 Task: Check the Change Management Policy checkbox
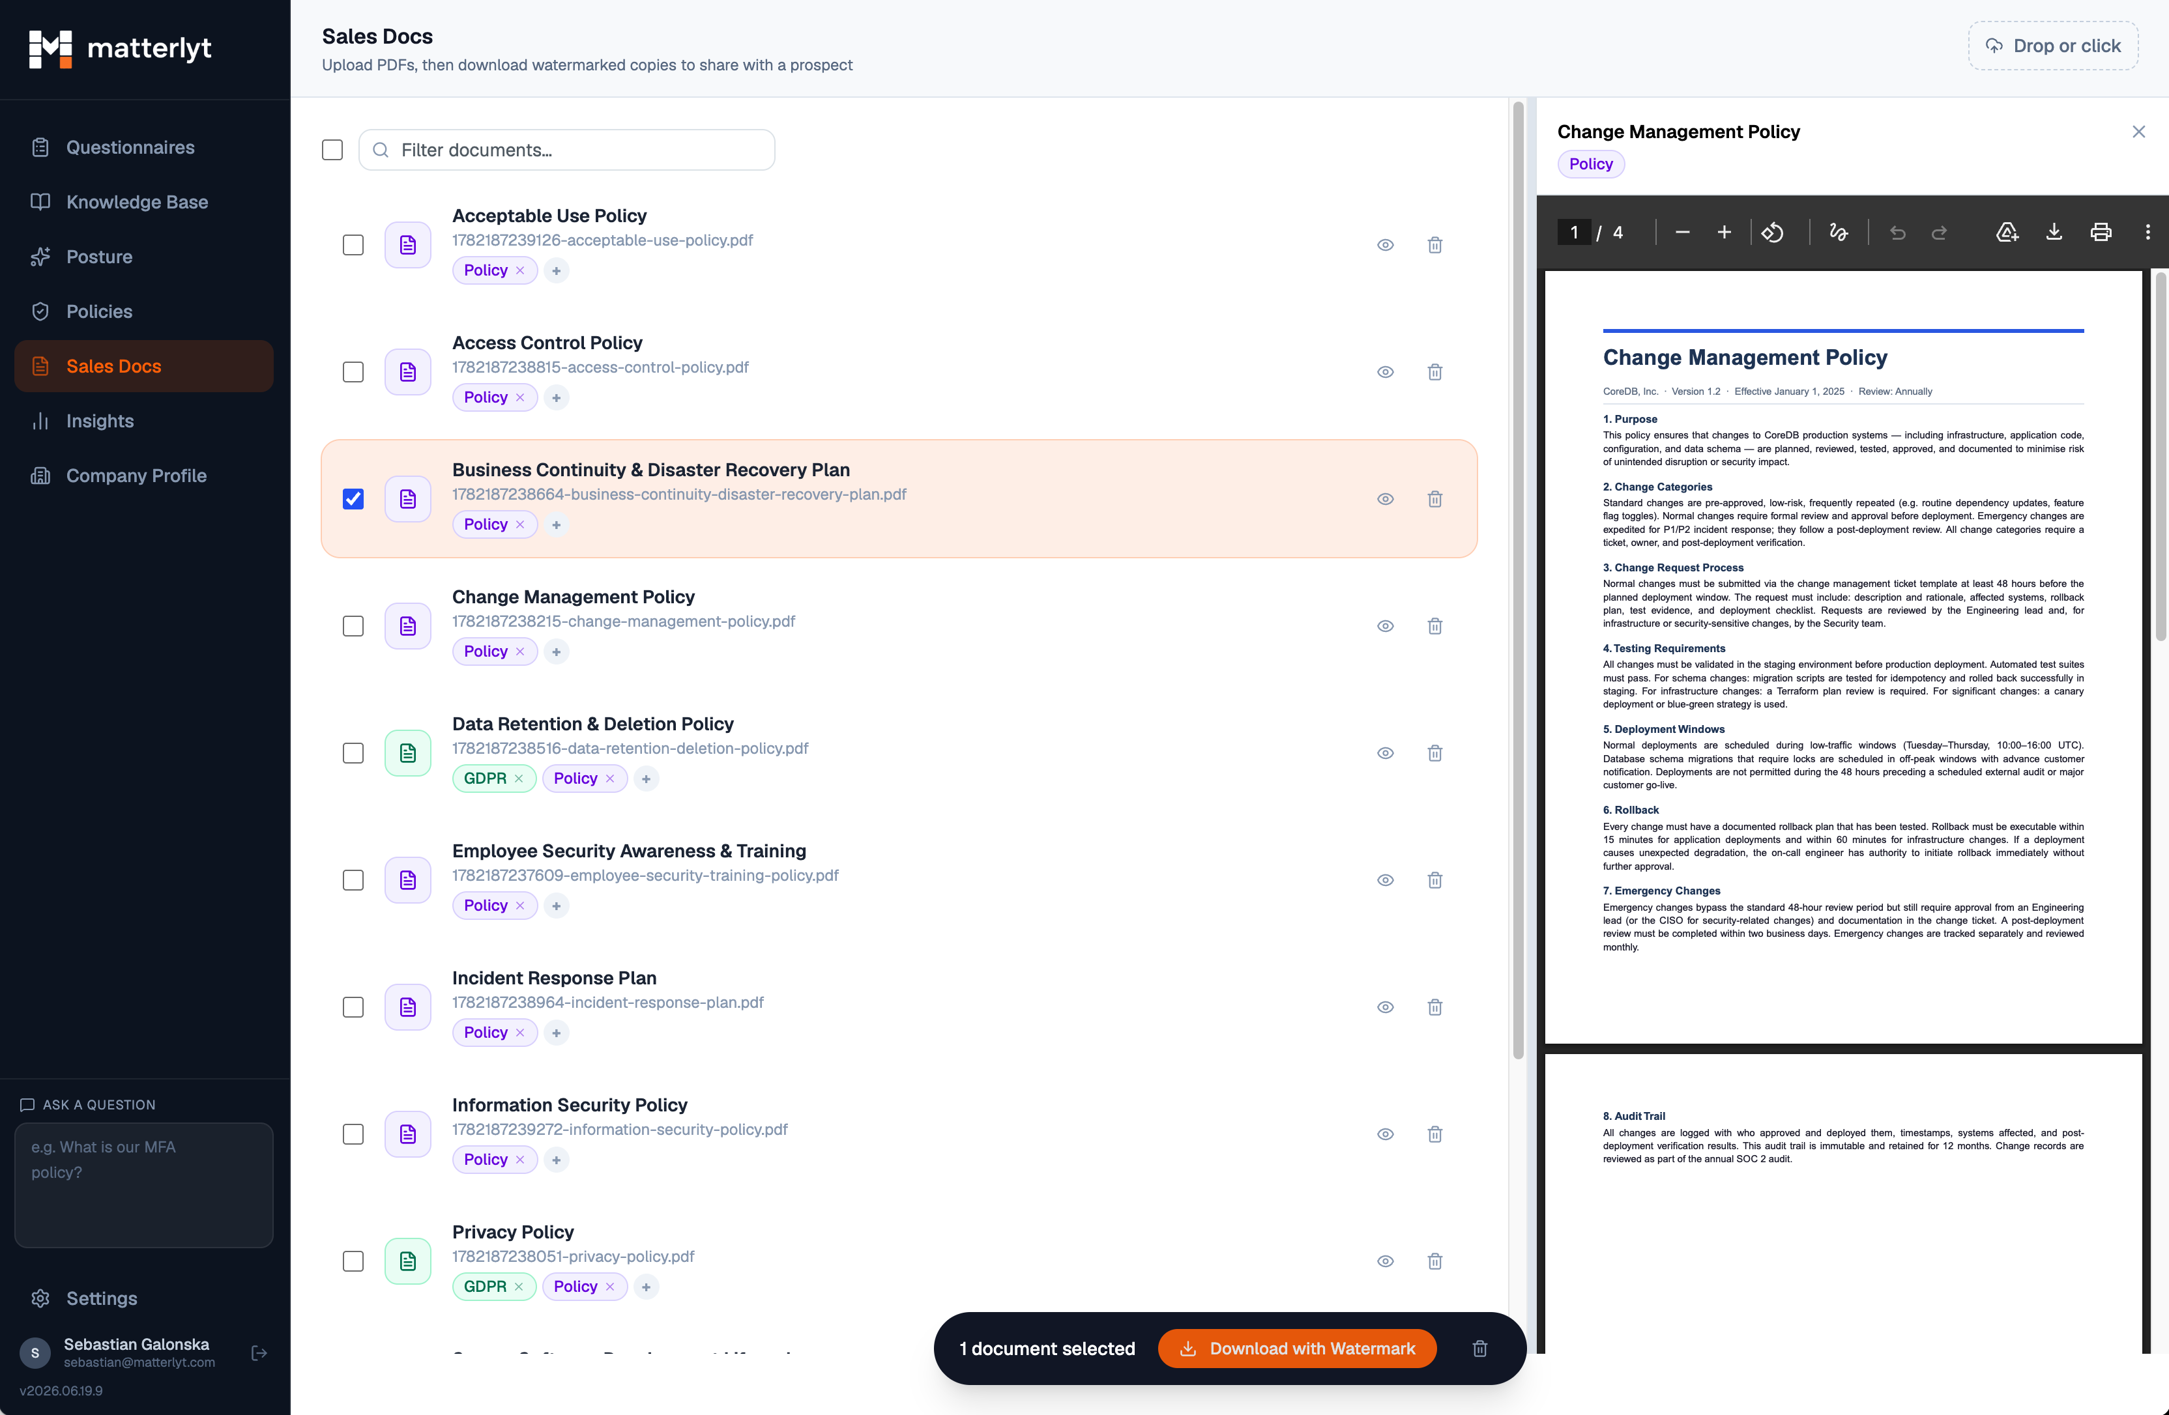click(353, 626)
